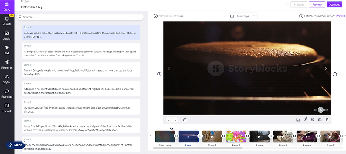The width and height of the screenshot is (346, 154).
Task: Open the Story tab in sidebar
Action: [7, 7]
